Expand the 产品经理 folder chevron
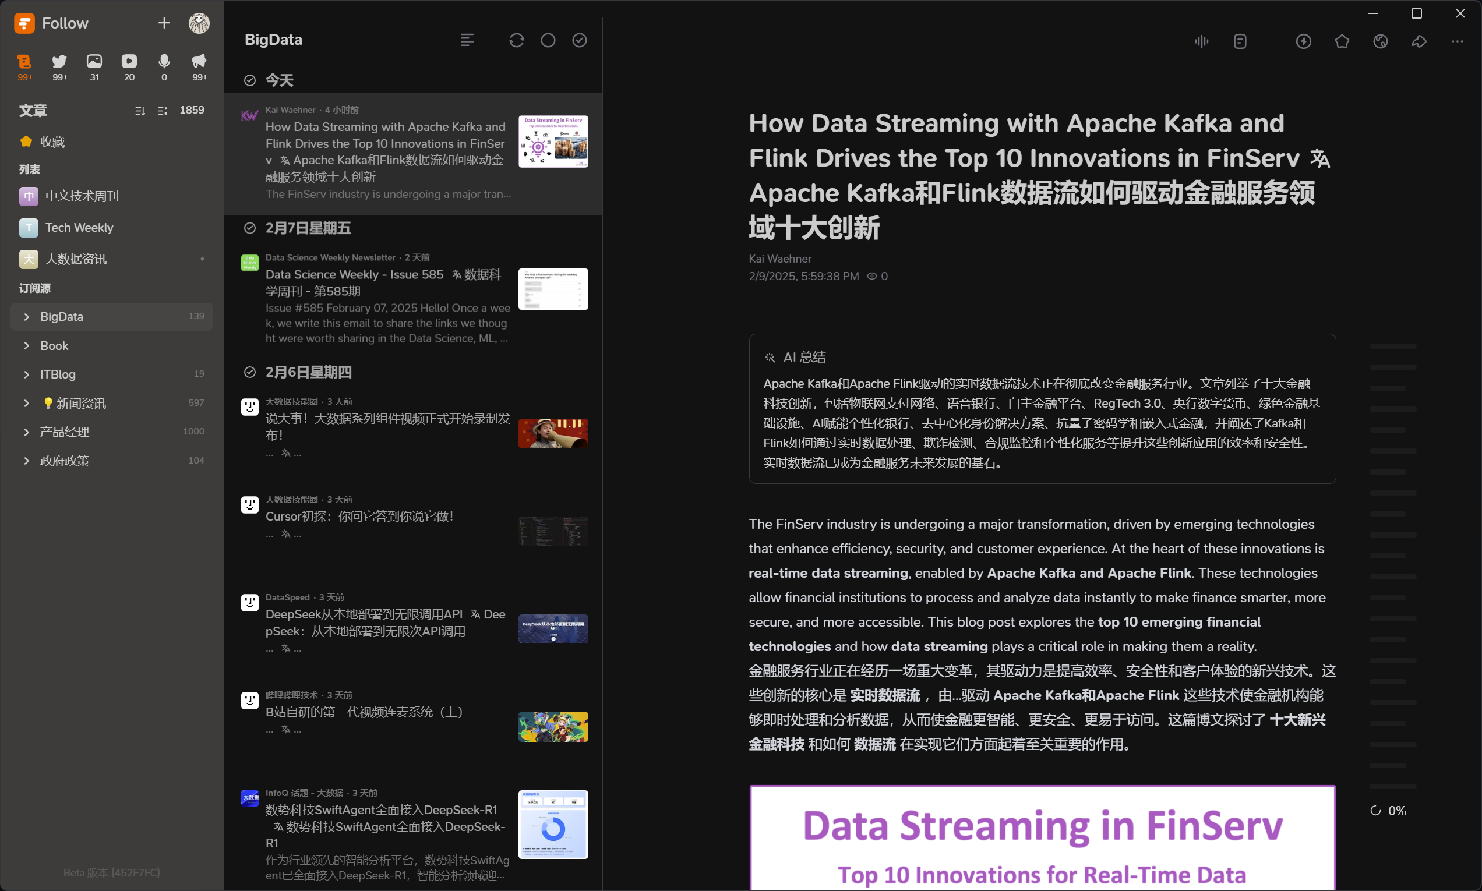Viewport: 1482px width, 891px height. [x=26, y=432]
